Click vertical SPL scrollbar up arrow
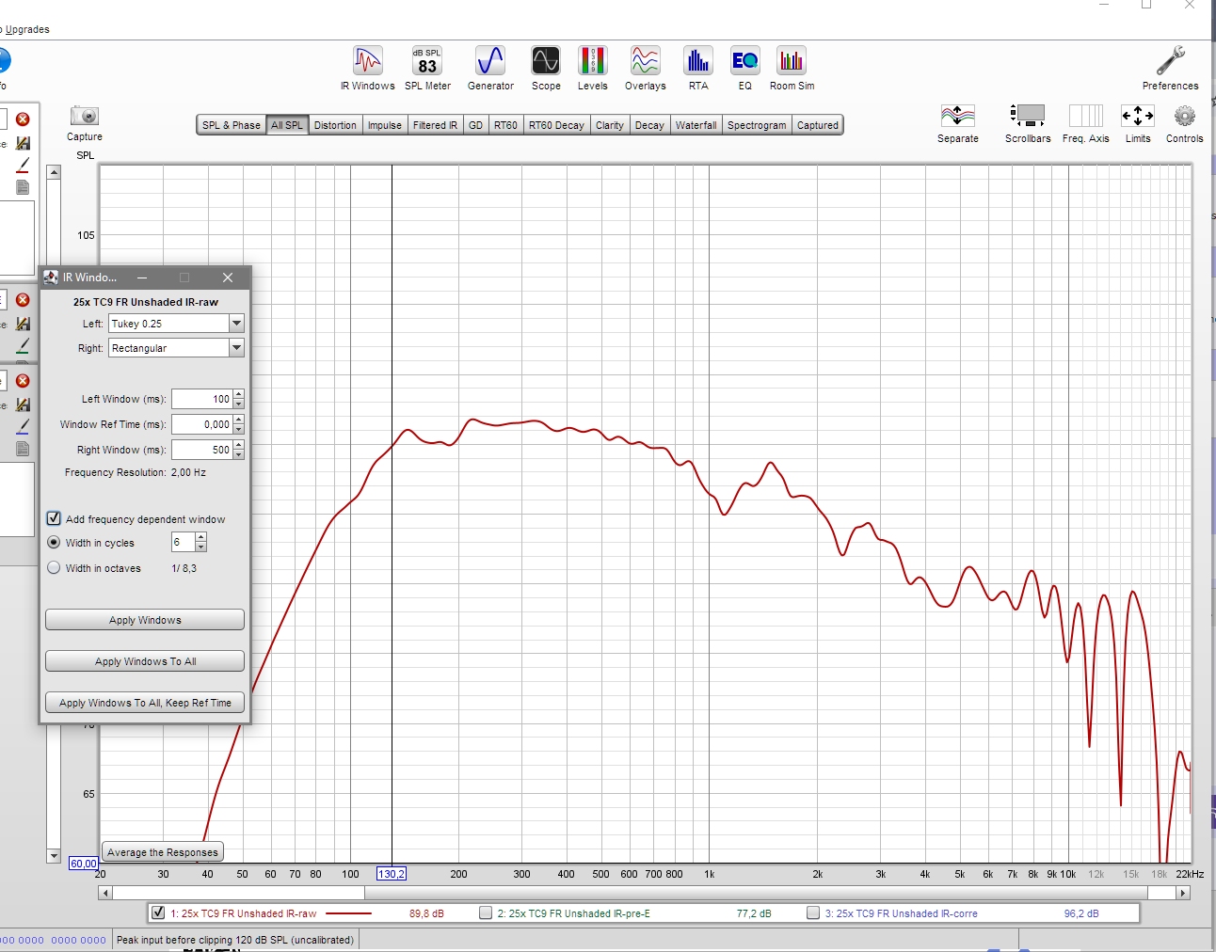Image resolution: width=1216 pixels, height=952 pixels. (54, 172)
